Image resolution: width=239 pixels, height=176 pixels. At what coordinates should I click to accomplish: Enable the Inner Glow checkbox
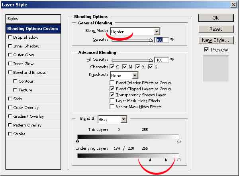pos(10,63)
